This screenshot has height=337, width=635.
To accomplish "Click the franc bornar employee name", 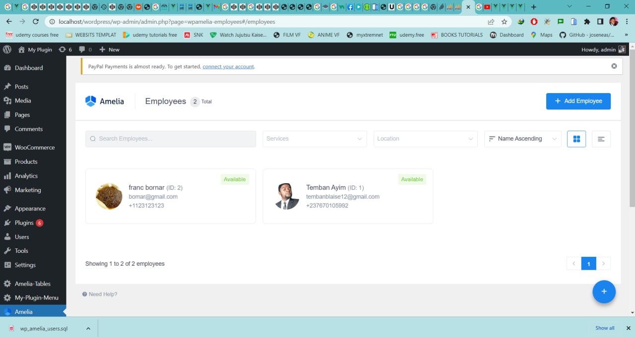I will tap(147, 188).
